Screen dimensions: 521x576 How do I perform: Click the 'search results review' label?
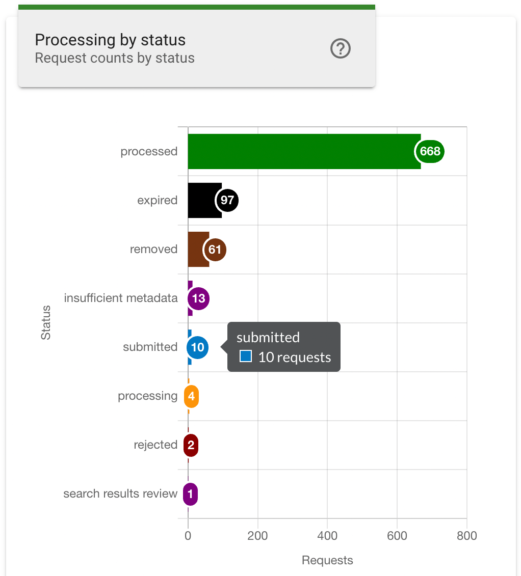(120, 493)
